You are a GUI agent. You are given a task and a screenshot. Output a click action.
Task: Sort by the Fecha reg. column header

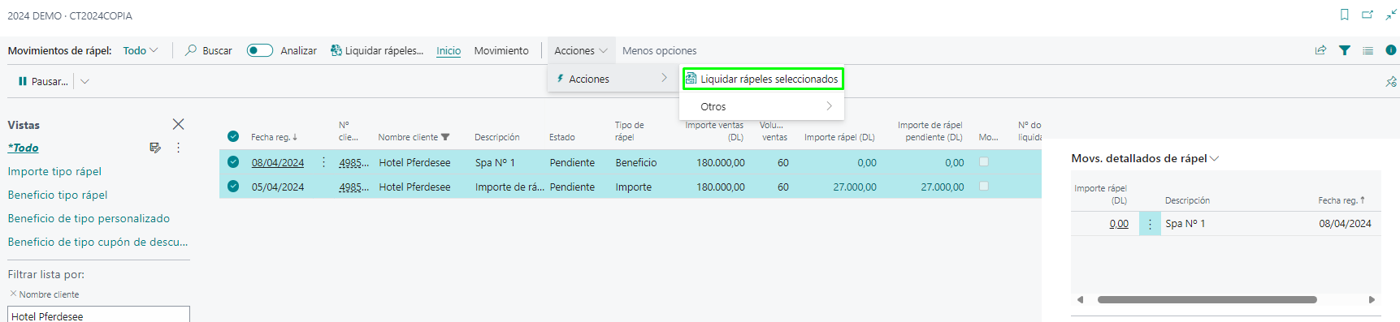(274, 137)
